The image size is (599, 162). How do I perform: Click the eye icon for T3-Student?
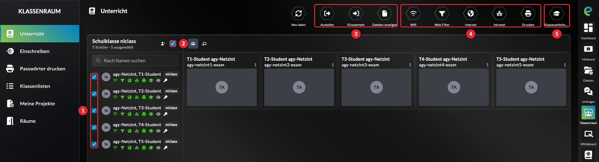[x=158, y=114]
